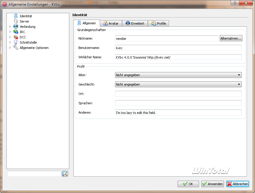Click the Erweitert tab's blue icon
255x193 pixels.
pos(128,23)
